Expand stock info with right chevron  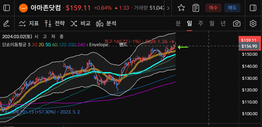(168, 8)
